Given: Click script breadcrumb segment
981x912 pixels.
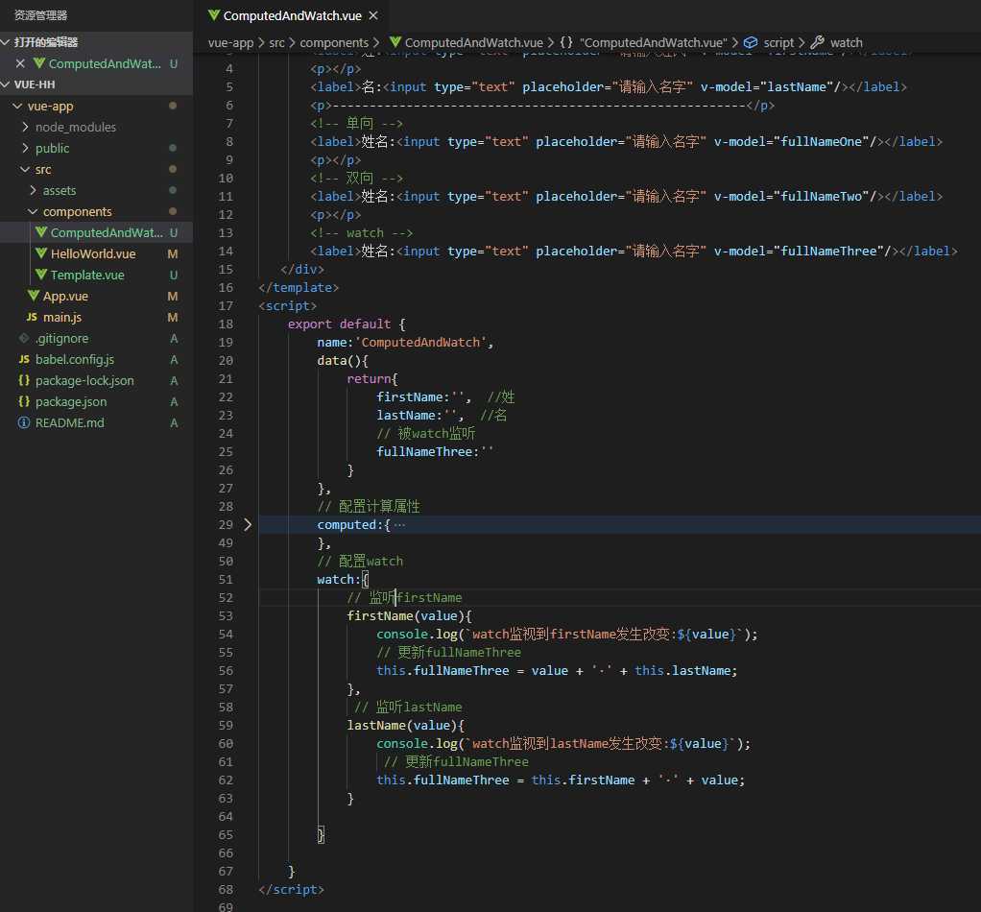Looking at the screenshot, I should coord(778,42).
